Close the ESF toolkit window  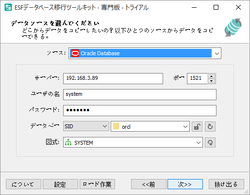click(x=238, y=7)
